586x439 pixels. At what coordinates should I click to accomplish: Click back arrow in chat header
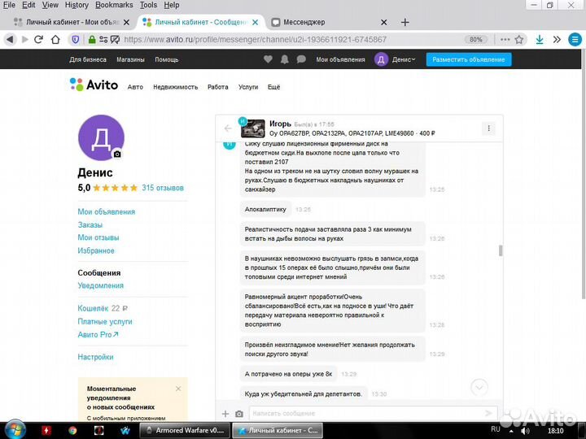[x=229, y=128]
